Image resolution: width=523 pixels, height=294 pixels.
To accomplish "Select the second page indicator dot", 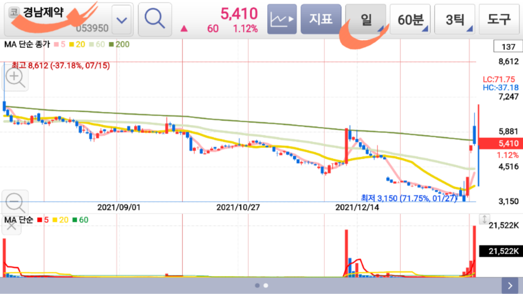I will coord(266,286).
